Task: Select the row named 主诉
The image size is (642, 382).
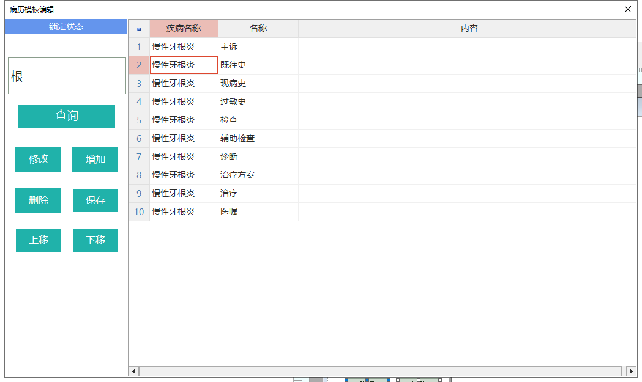Action: [x=229, y=47]
